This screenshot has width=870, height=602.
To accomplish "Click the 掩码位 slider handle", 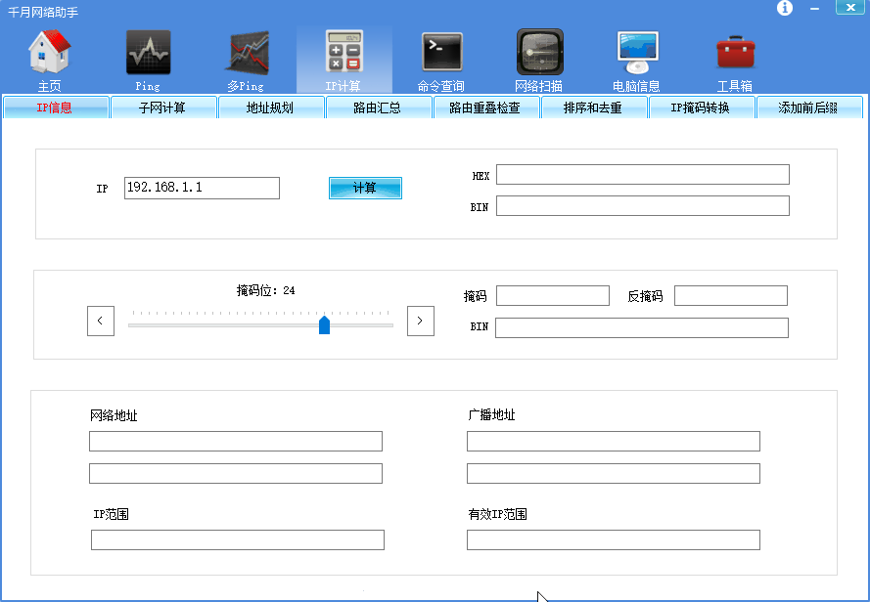I will click(324, 324).
